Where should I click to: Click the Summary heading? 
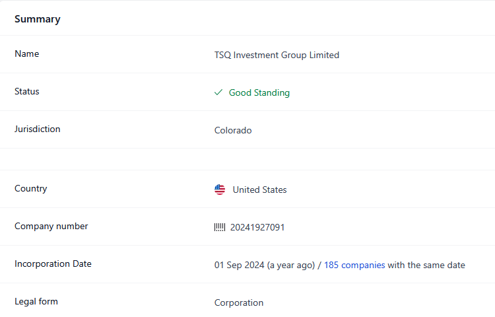pos(38,19)
